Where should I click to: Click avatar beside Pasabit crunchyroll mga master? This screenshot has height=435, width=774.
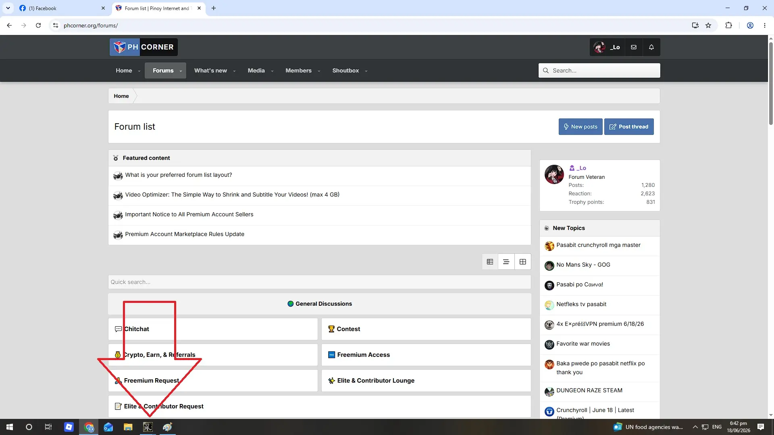tap(549, 246)
